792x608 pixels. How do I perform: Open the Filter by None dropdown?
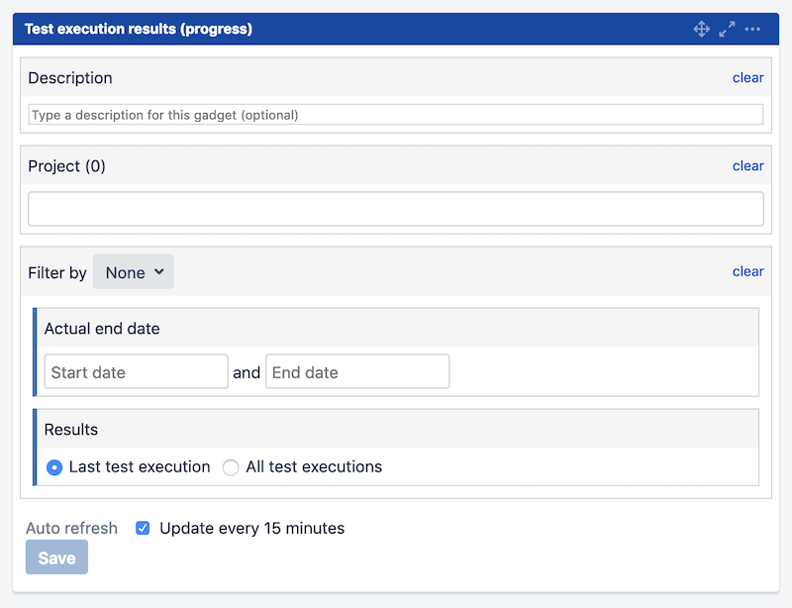point(134,272)
